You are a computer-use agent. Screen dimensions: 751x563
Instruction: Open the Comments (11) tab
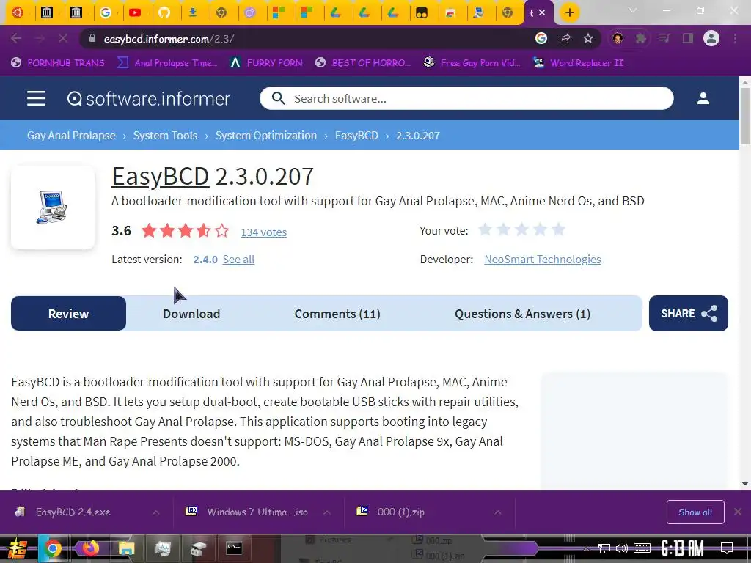(337, 314)
